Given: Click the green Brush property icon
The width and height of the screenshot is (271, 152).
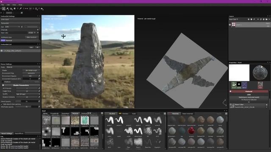Looking at the screenshot, I should (234, 85).
